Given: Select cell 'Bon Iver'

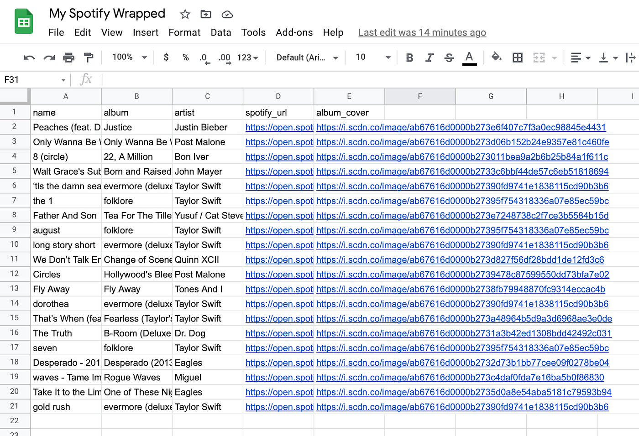Looking at the screenshot, I should coord(207,157).
